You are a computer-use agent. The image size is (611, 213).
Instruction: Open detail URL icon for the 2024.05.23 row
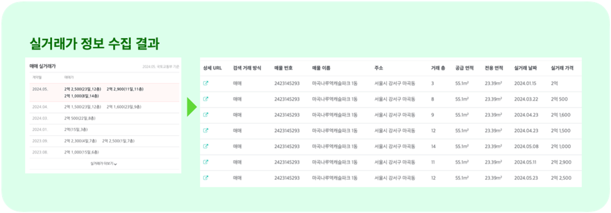(x=206, y=178)
